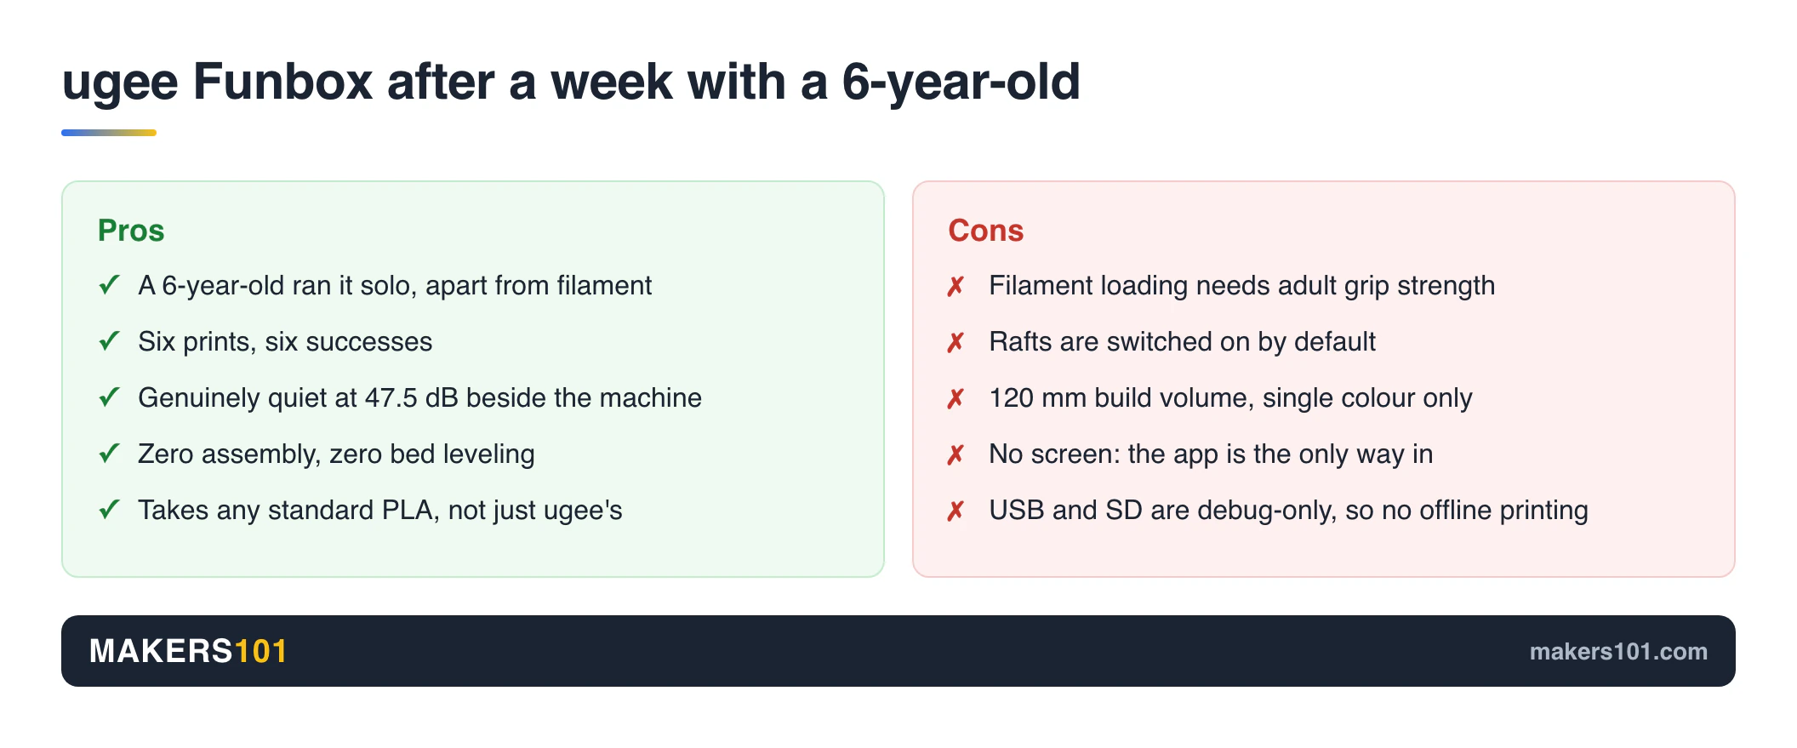Click the "ugee Funbox after a week" title

click(571, 83)
